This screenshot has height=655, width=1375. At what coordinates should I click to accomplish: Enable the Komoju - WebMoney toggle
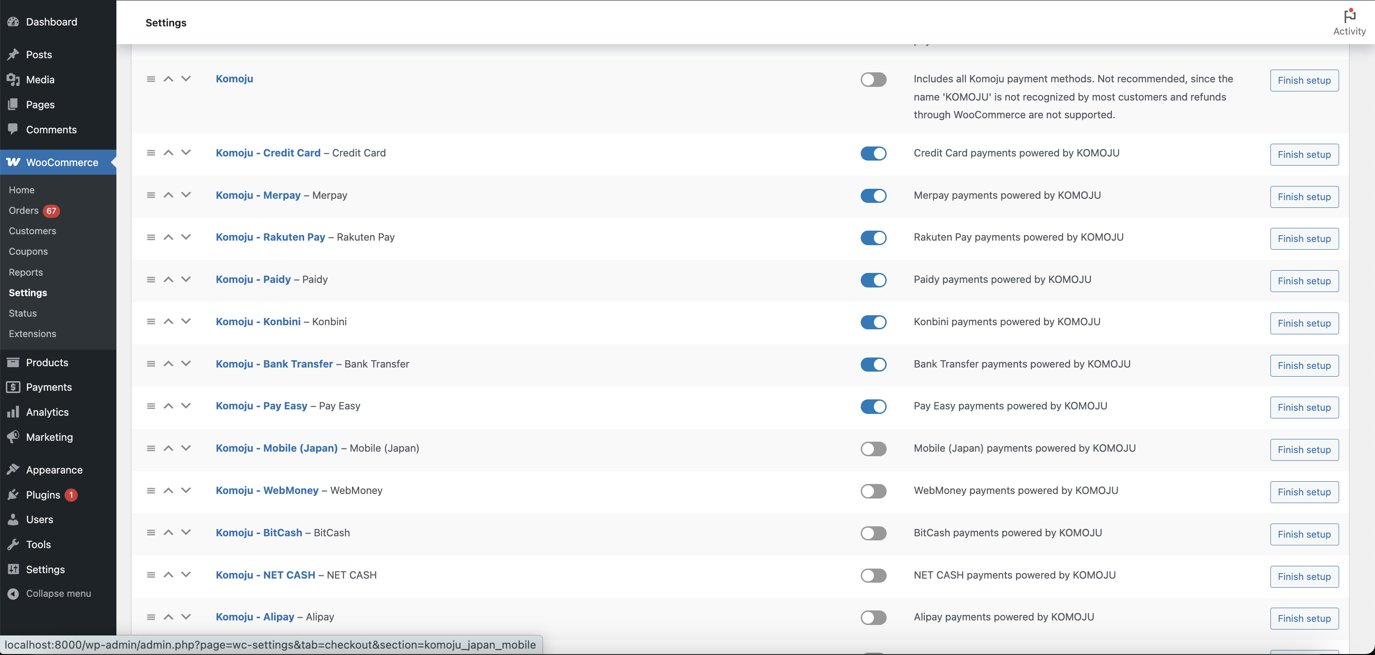tap(873, 491)
